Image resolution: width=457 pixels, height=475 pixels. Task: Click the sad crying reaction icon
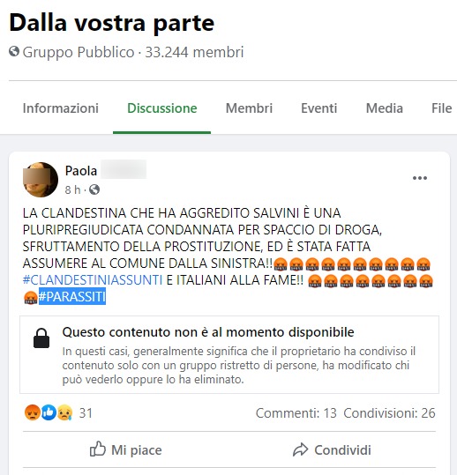click(x=65, y=412)
